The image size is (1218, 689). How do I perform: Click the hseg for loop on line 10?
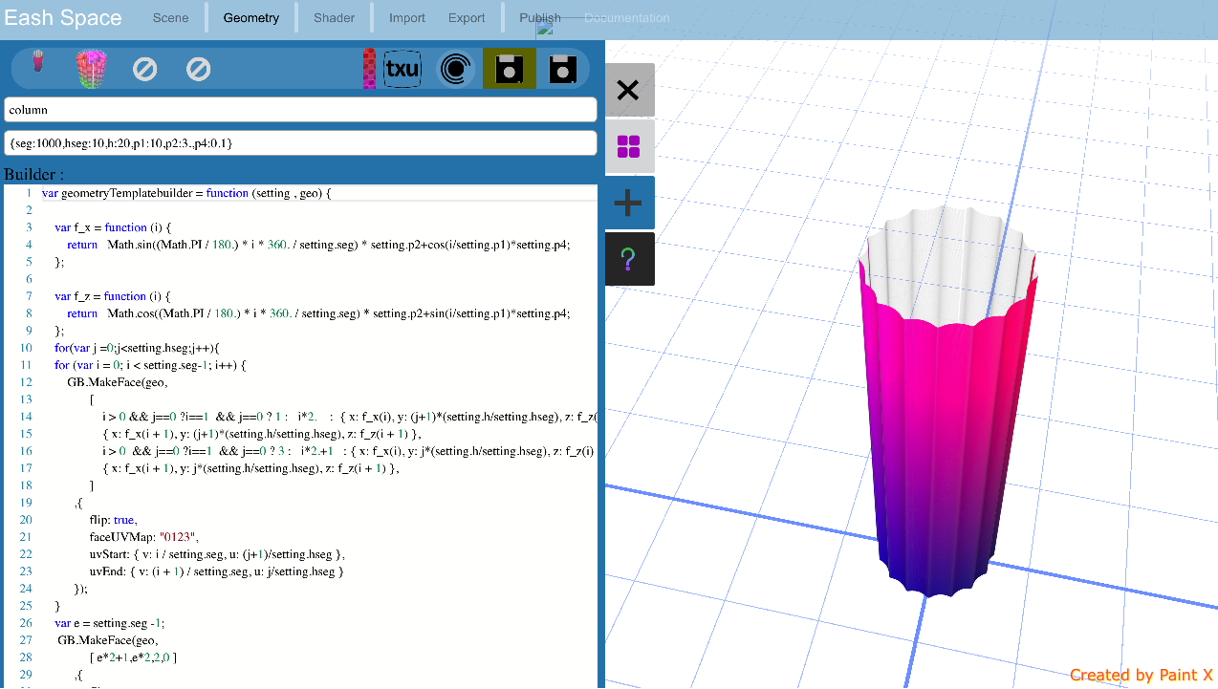[x=137, y=348]
